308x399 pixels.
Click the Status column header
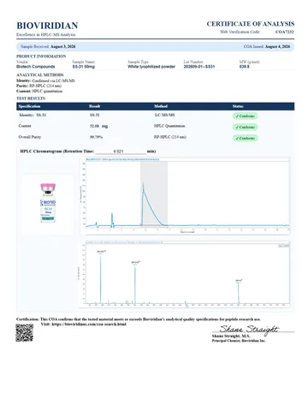point(238,106)
